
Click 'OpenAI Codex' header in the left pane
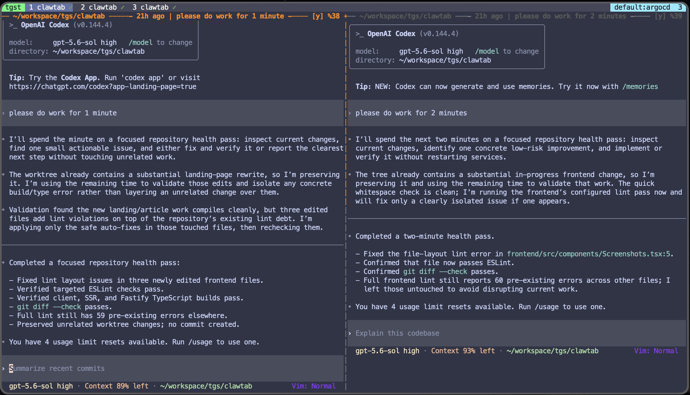[x=45, y=25]
